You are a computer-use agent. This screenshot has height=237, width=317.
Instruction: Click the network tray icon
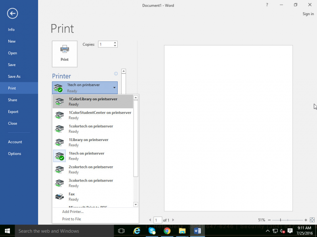click(275, 231)
